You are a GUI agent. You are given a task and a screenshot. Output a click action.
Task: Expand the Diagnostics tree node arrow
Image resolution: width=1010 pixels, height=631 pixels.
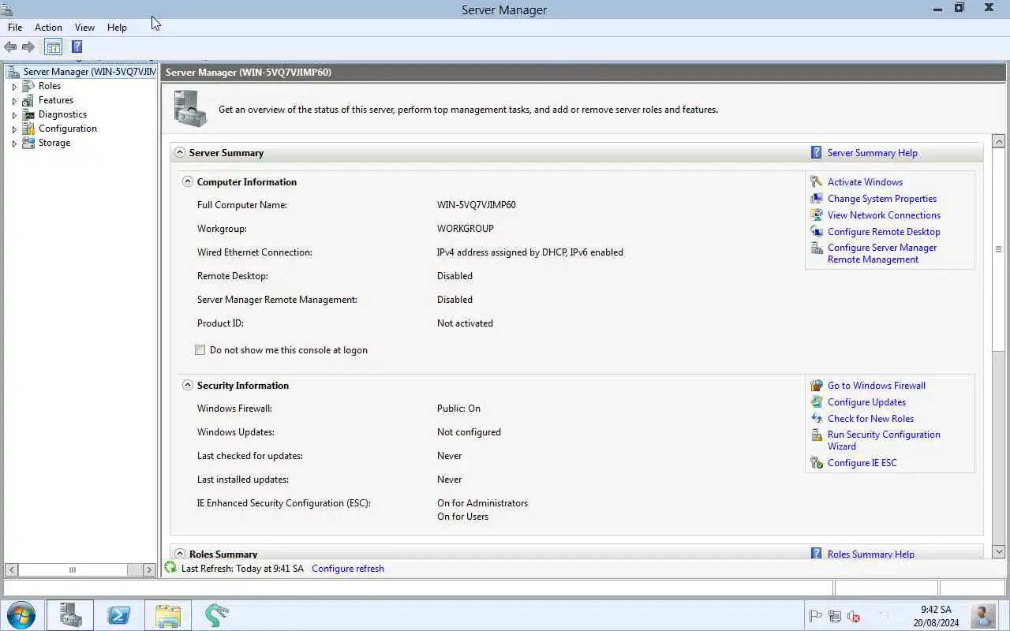tap(14, 115)
